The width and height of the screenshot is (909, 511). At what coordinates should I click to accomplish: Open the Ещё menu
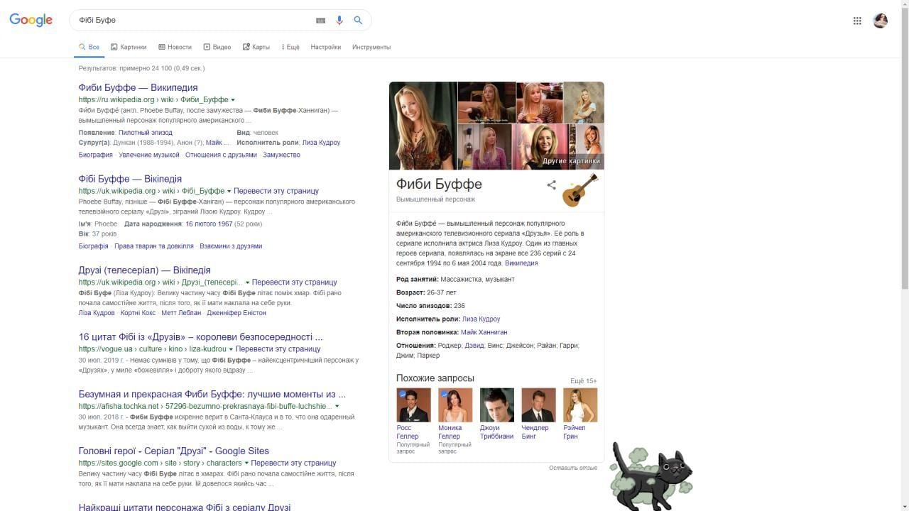click(290, 47)
